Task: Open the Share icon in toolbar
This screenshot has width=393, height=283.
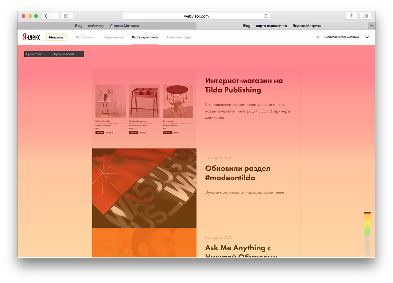Action: [351, 16]
